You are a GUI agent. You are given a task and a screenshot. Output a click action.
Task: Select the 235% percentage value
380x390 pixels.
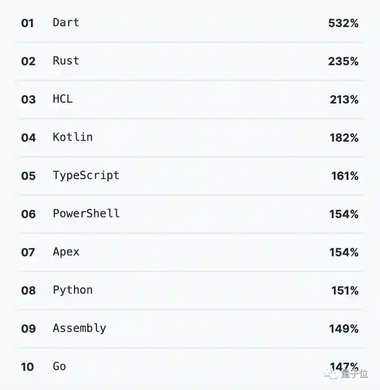pyautogui.click(x=343, y=61)
